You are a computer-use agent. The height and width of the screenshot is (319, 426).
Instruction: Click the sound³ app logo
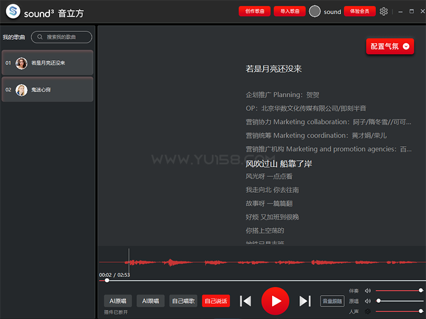point(13,11)
